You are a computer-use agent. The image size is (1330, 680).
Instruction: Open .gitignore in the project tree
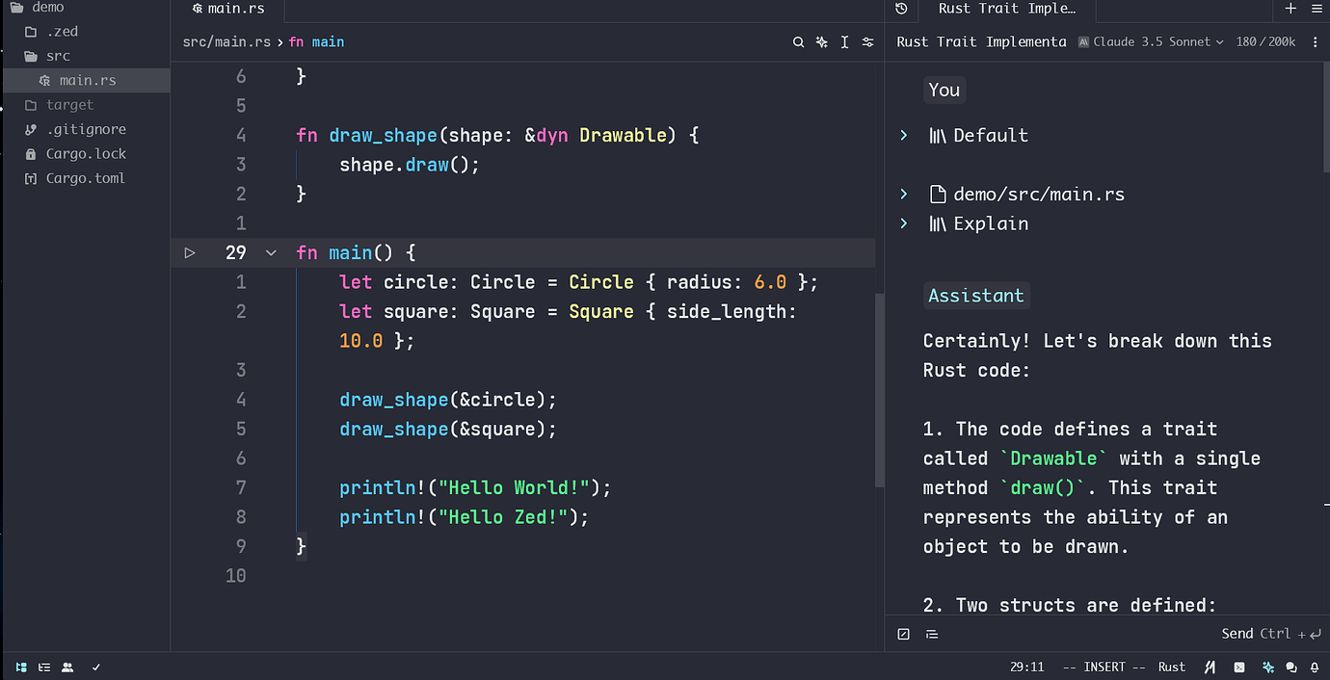[85, 129]
